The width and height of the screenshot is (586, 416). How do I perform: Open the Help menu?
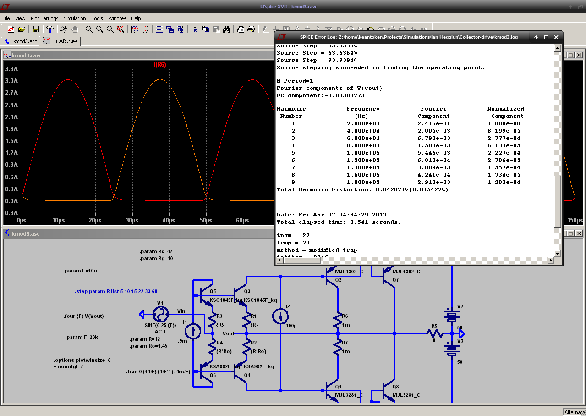(x=136, y=18)
